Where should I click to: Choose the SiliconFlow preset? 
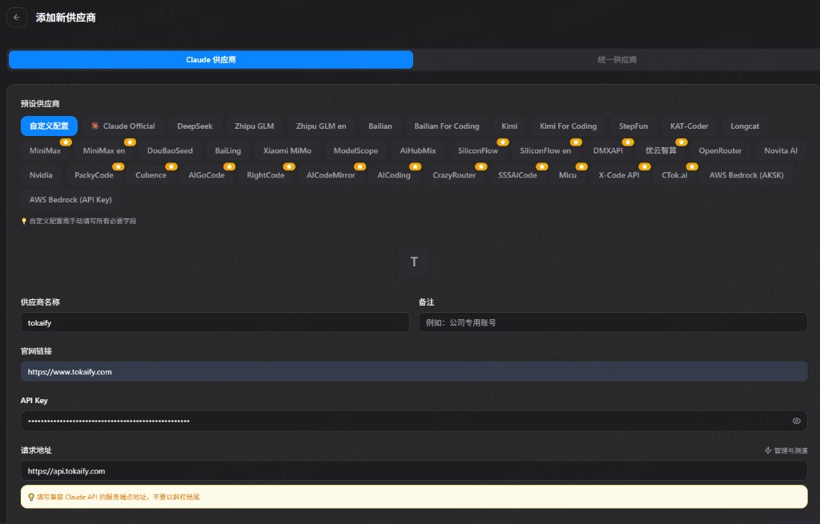[478, 150]
